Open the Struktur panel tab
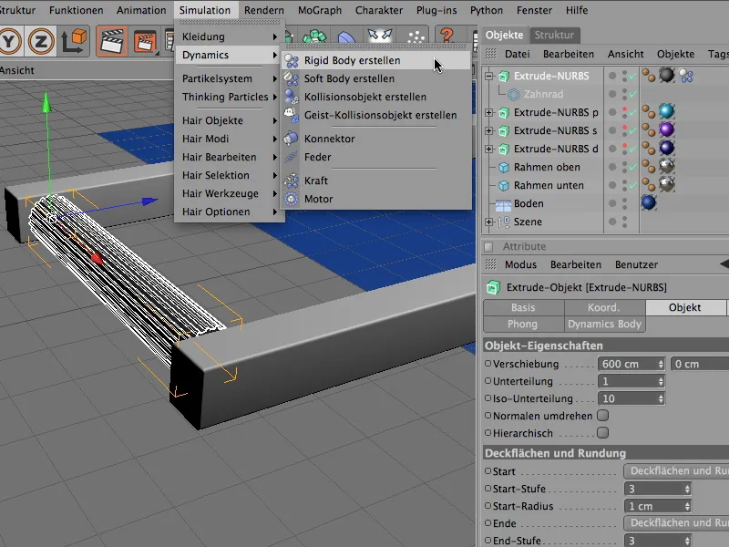The width and height of the screenshot is (729, 547). tap(554, 35)
